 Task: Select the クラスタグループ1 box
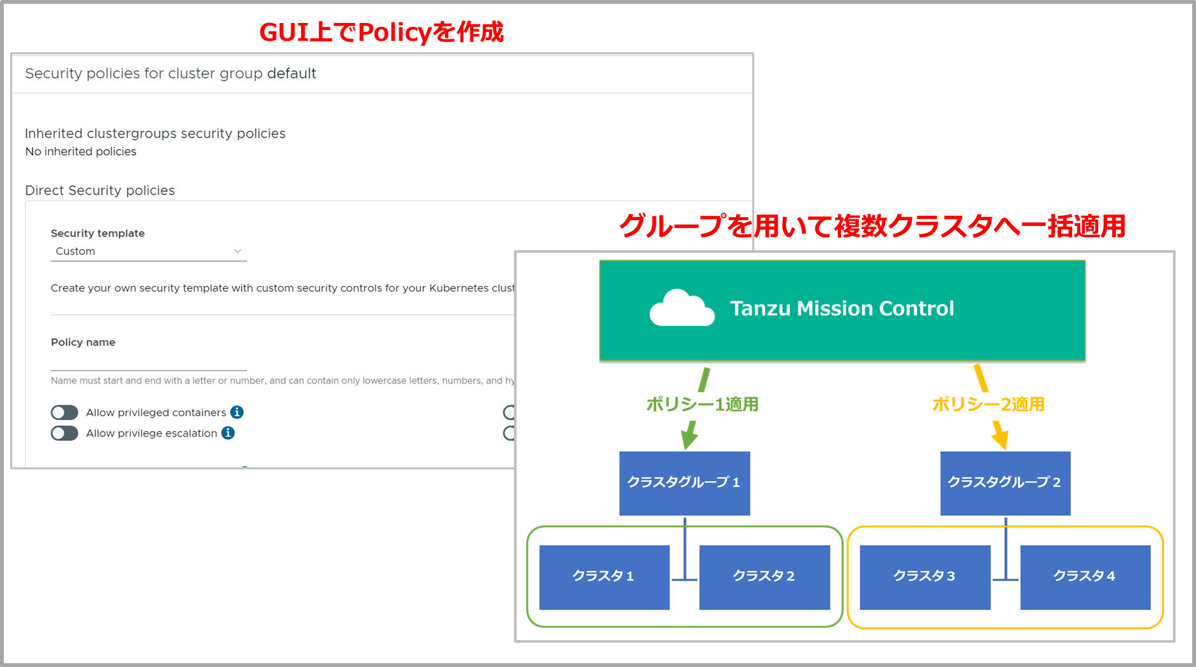pos(685,483)
